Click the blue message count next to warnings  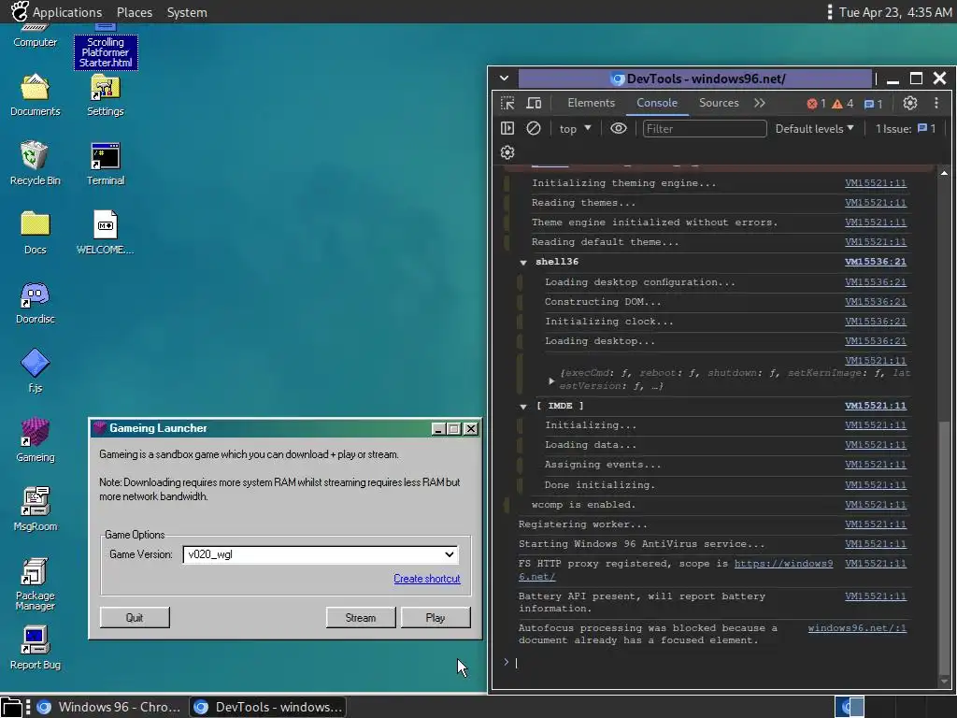[874, 104]
